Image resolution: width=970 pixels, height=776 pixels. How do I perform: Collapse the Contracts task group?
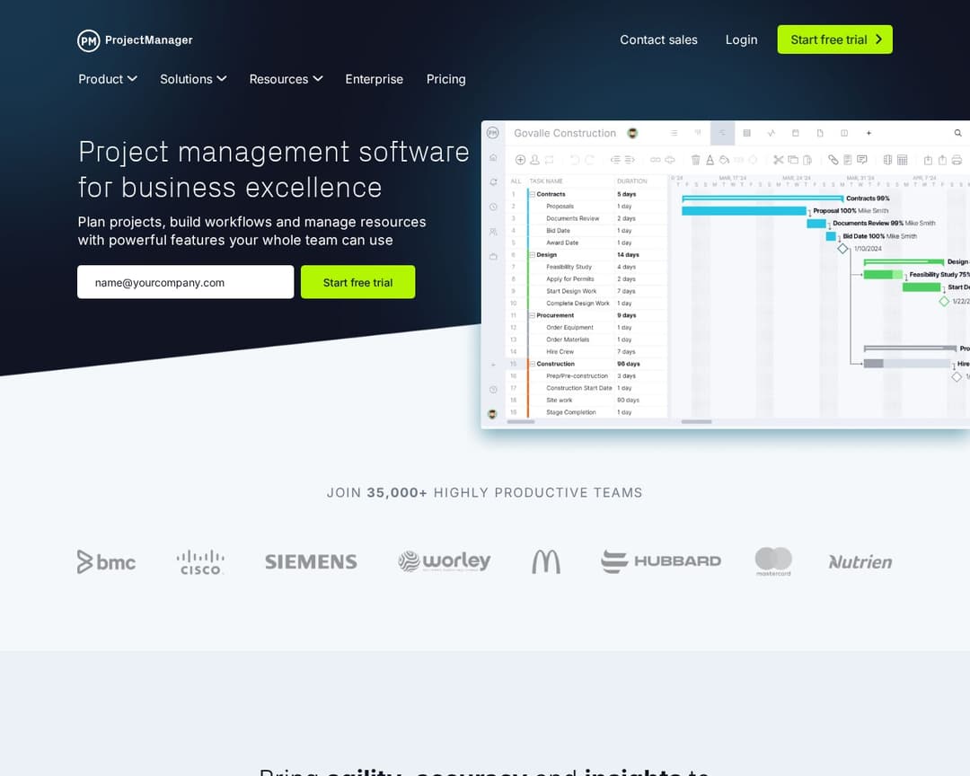click(x=532, y=194)
